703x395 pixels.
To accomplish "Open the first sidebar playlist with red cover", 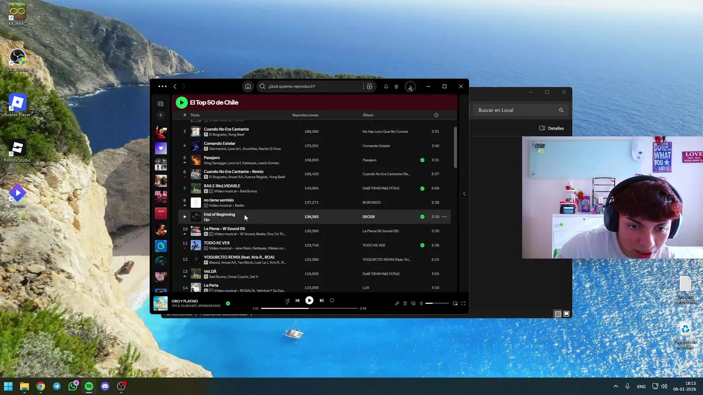I will click(160, 132).
